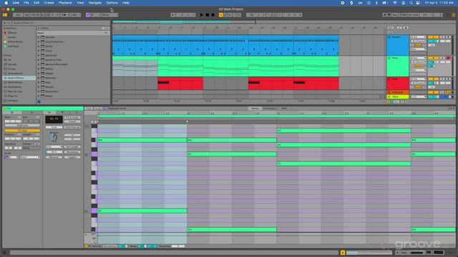Toggle the Link button in control bar
This screenshot has height=257, width=458.
[18, 15]
